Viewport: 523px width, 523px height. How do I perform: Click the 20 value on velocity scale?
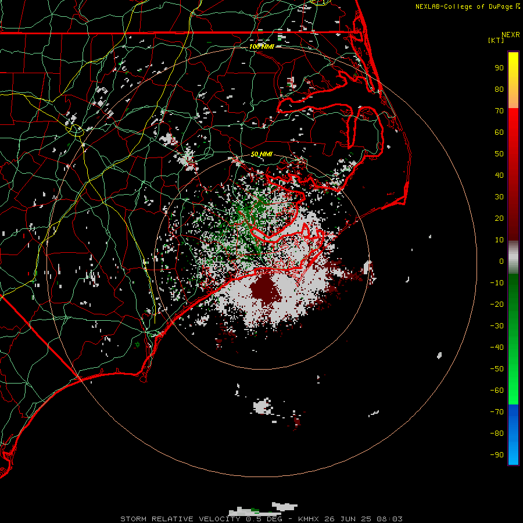(499, 218)
